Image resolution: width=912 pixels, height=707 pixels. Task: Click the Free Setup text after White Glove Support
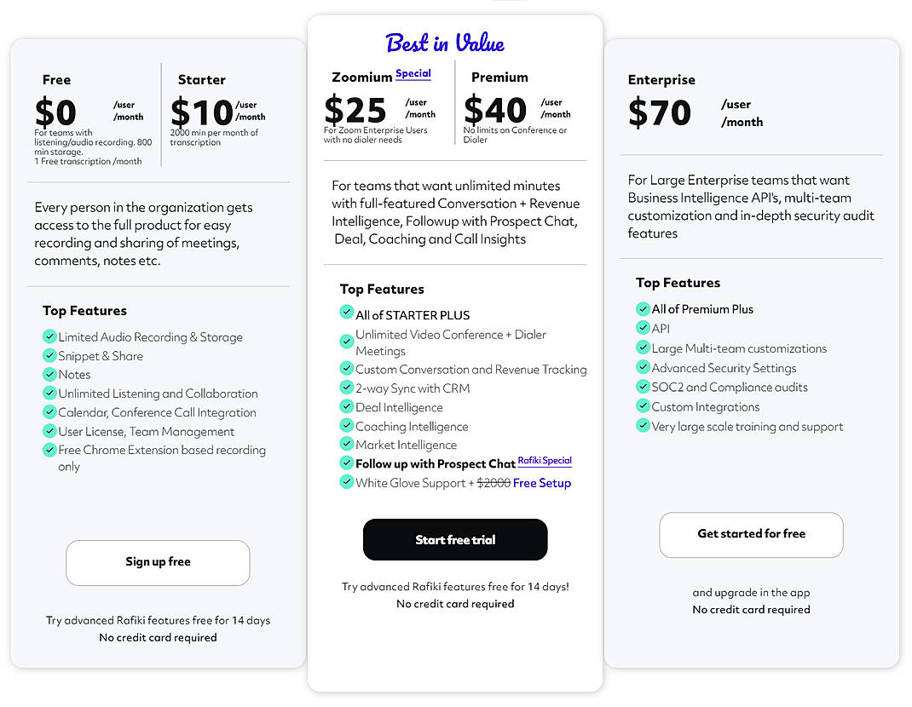542,481
